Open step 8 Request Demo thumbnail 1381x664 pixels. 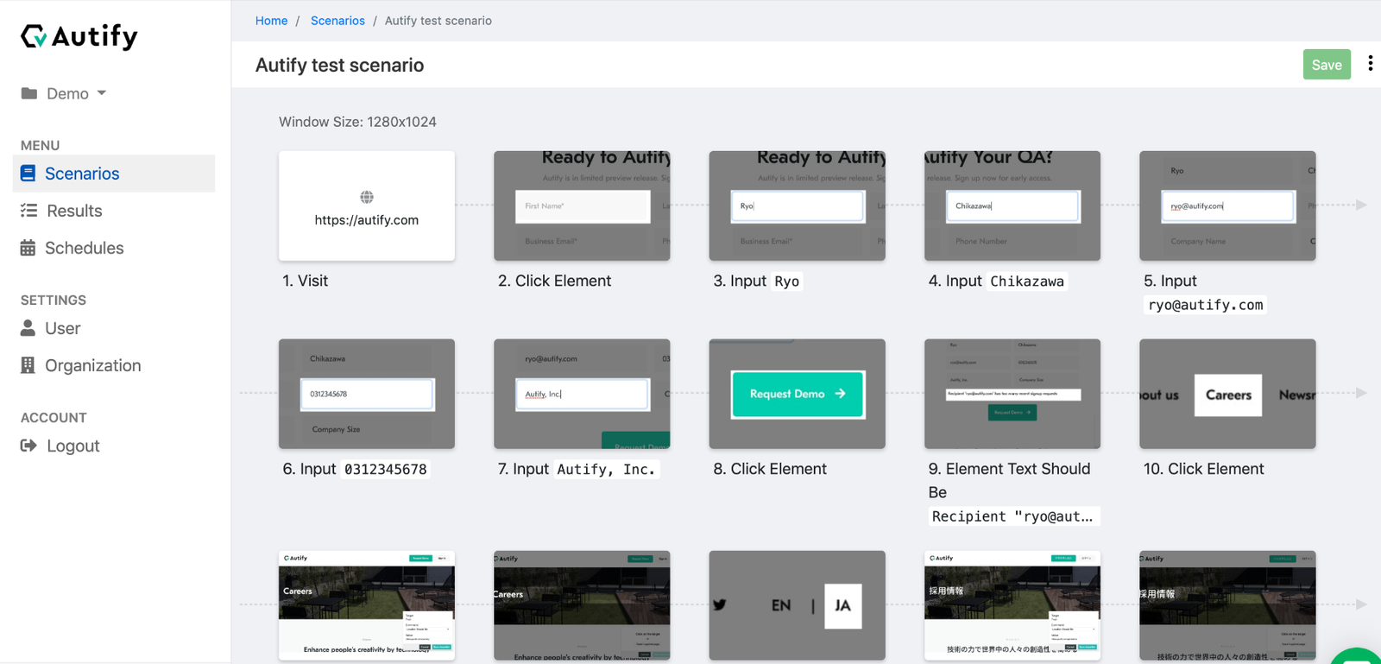(x=797, y=394)
